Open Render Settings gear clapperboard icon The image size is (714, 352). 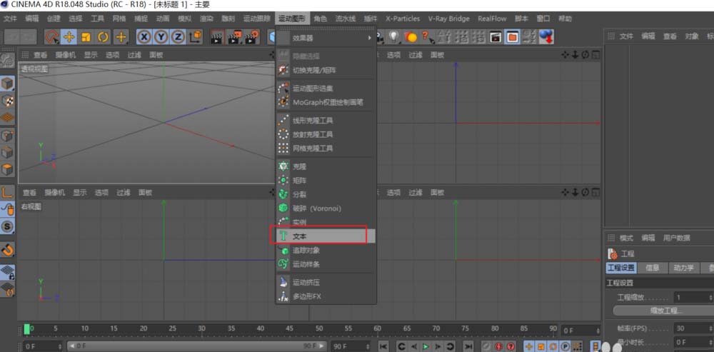click(252, 37)
